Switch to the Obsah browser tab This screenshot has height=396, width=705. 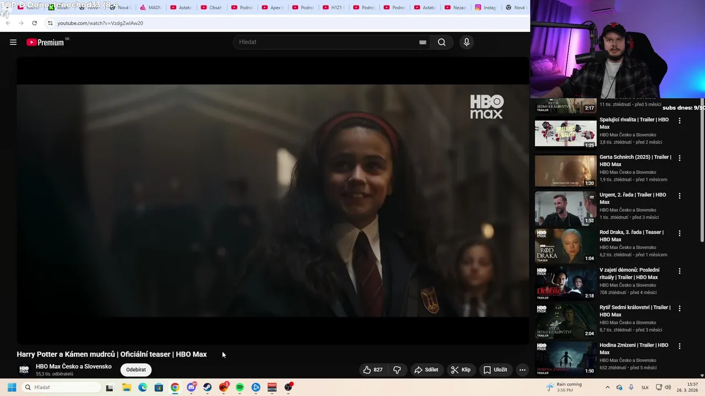click(211, 8)
